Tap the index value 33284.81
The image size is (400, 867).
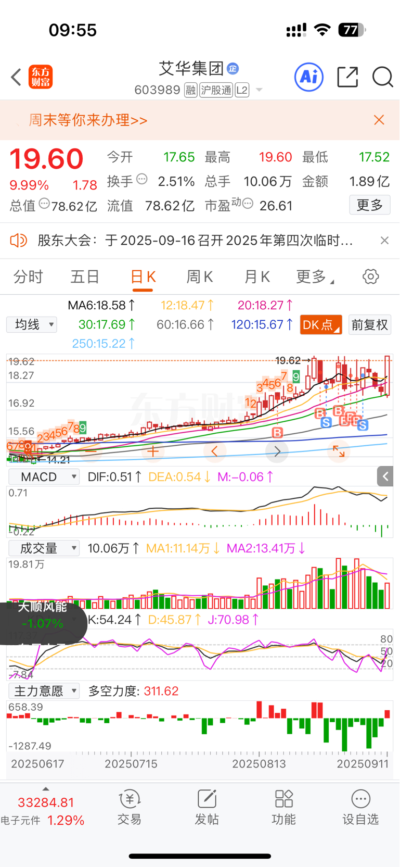(46, 802)
